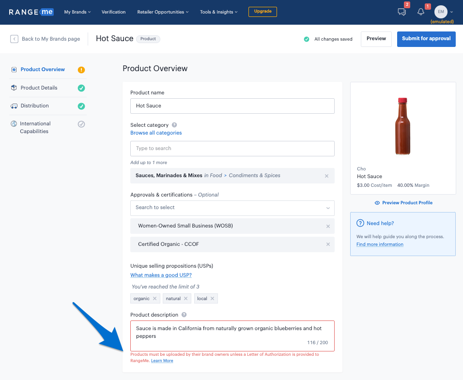Click the Product description help icon
The image size is (463, 380).
pos(184,315)
